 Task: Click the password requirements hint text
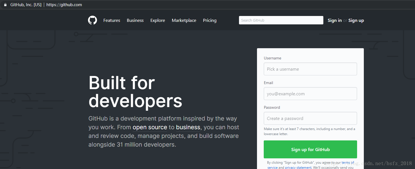[309, 131]
